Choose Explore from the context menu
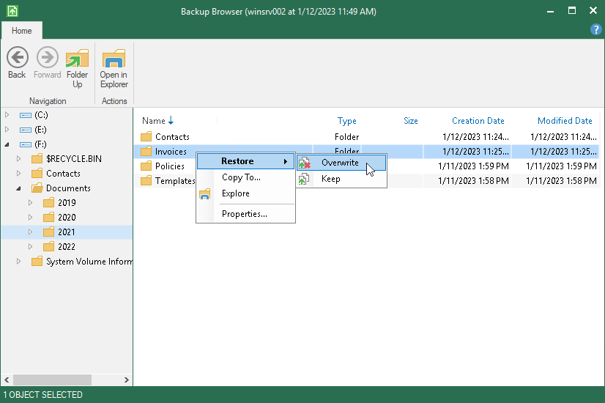Screen dimensions: 605x403 (x=246, y=193)
